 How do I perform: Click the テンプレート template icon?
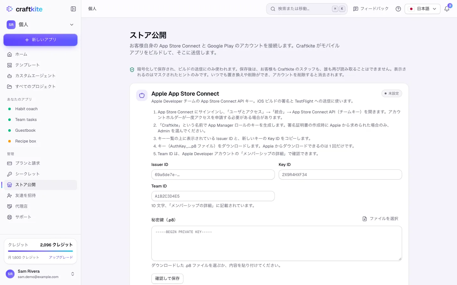(10, 65)
